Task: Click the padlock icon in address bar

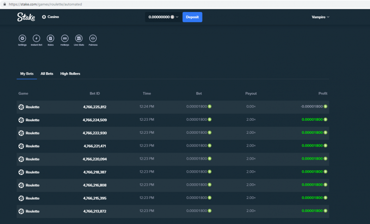Action: (5, 4)
